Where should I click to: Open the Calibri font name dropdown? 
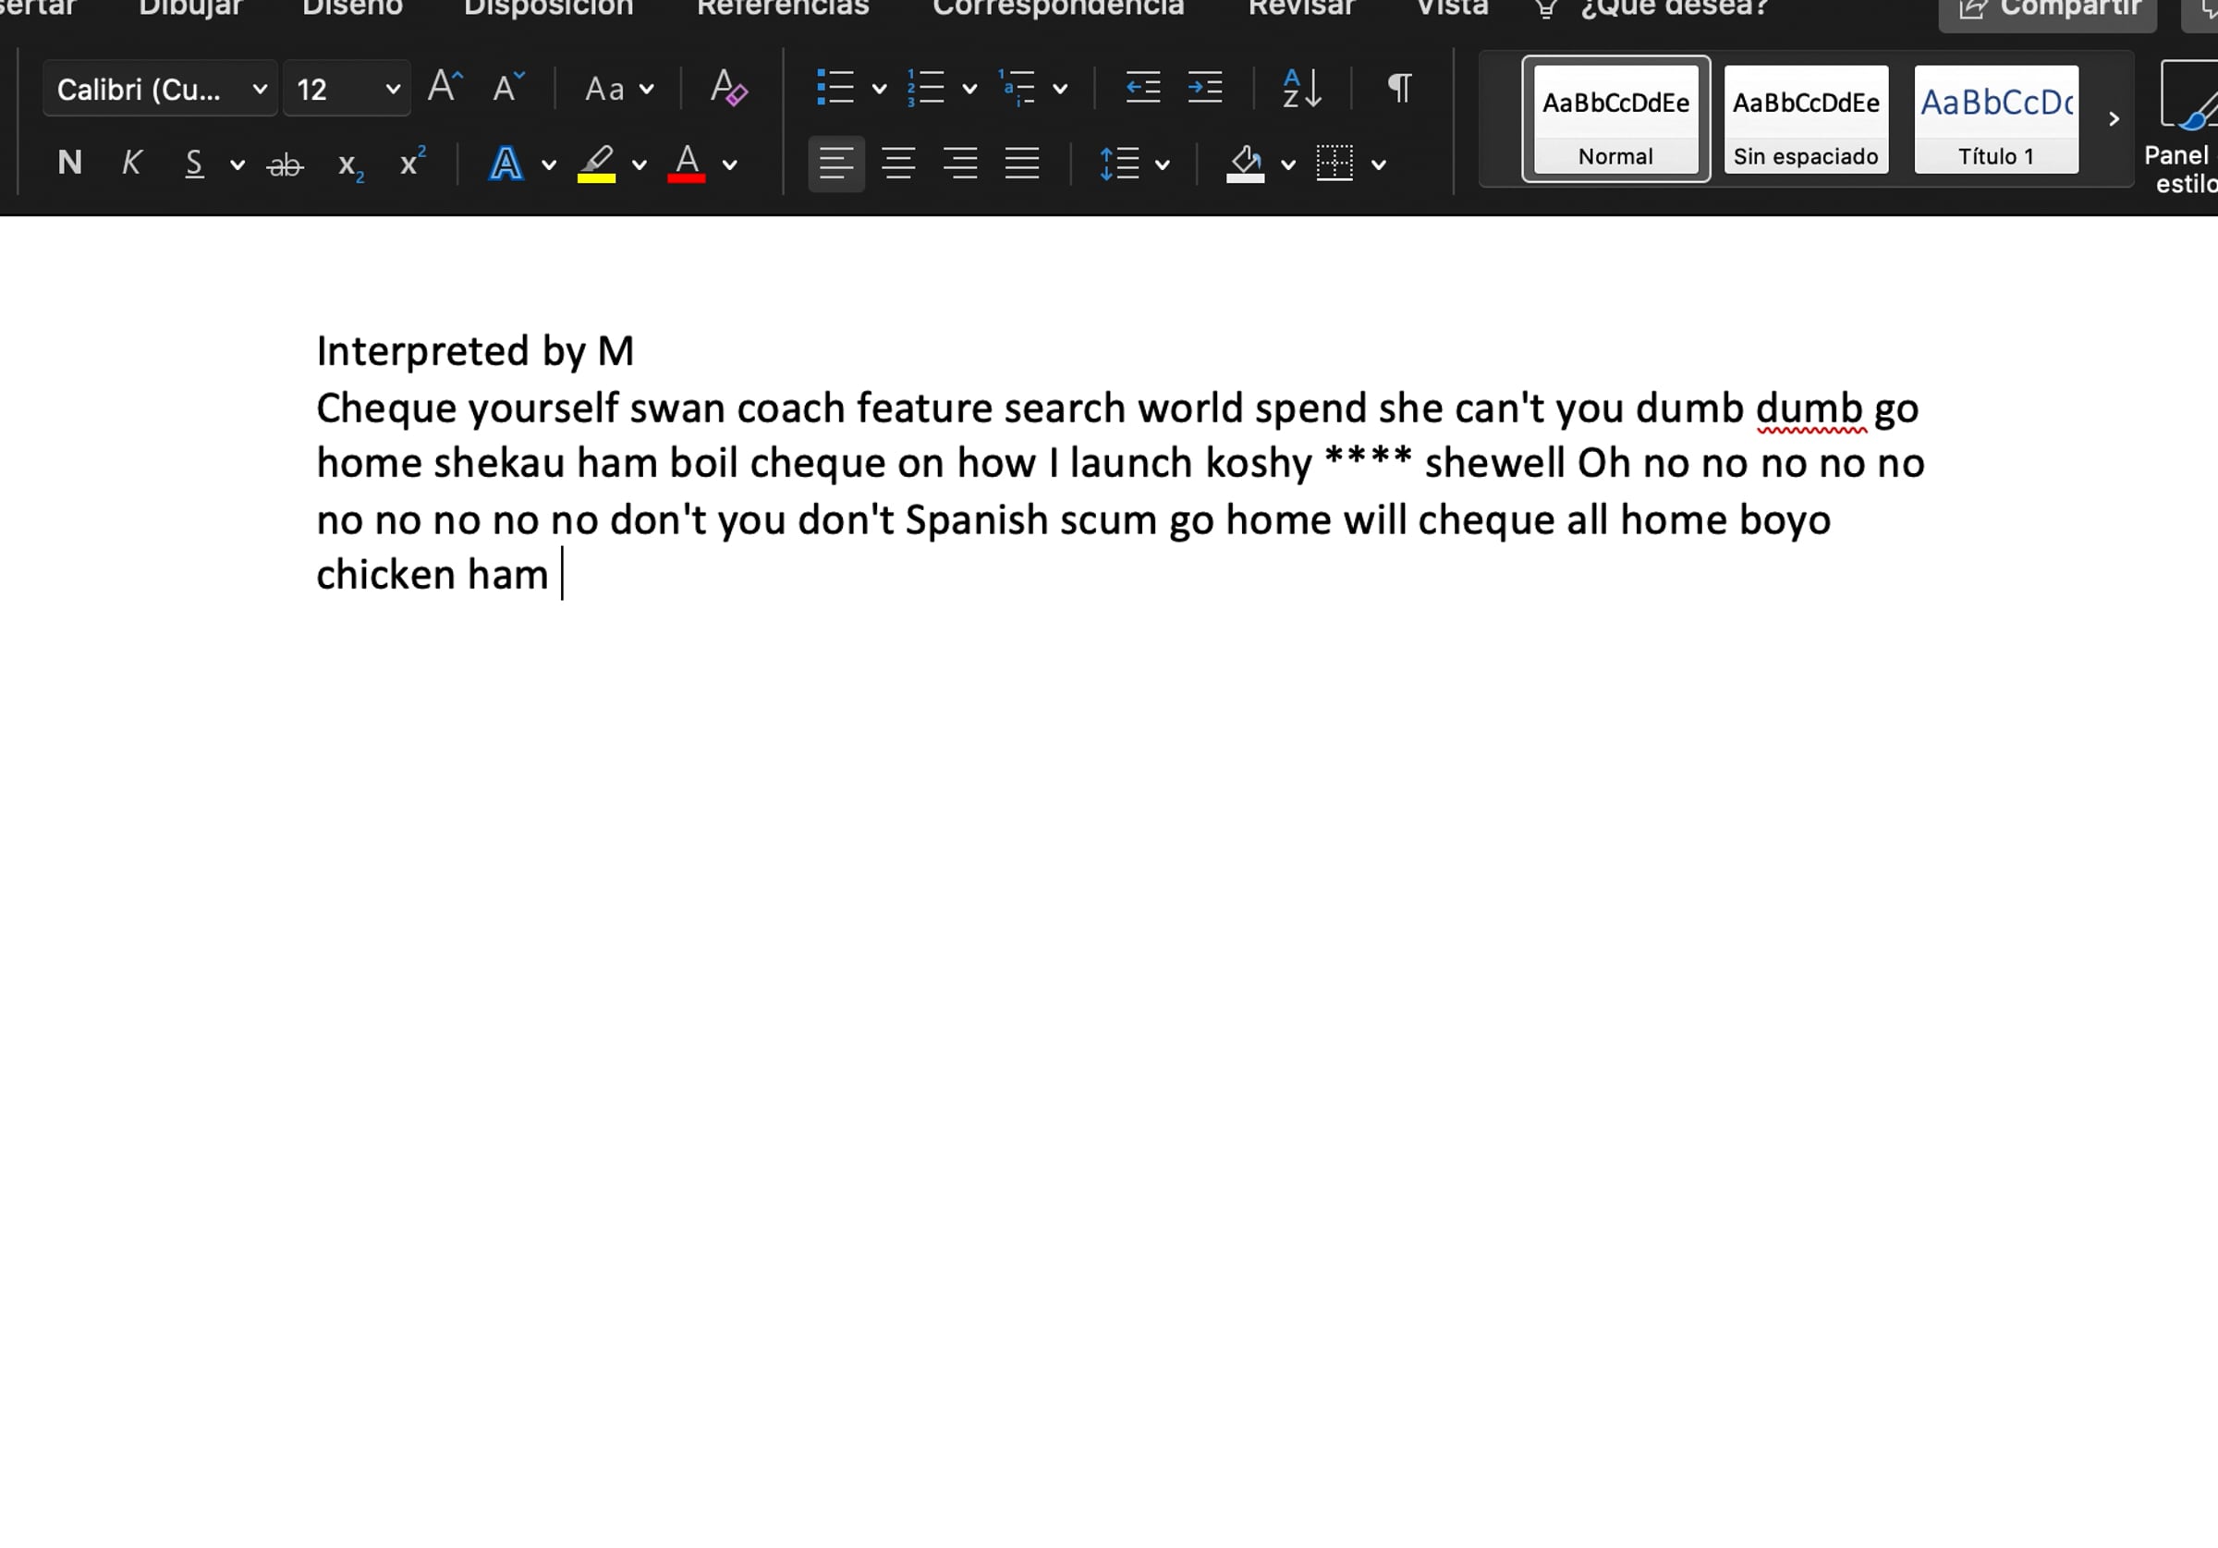[x=259, y=90]
